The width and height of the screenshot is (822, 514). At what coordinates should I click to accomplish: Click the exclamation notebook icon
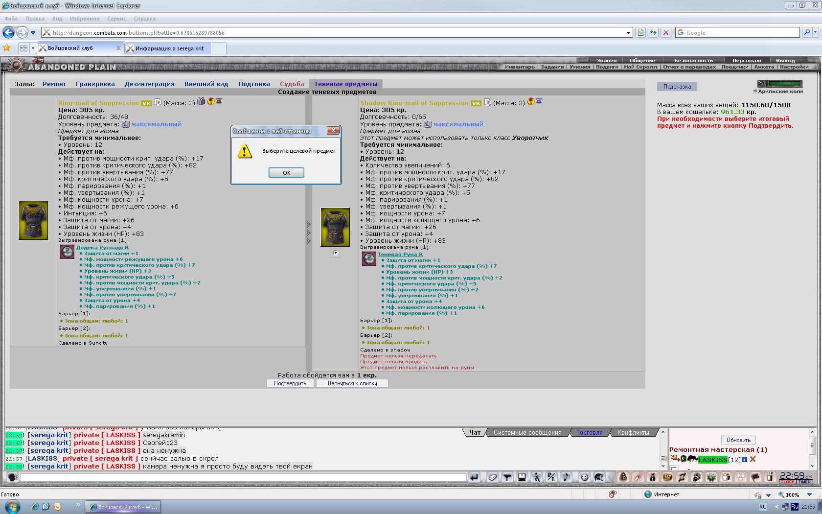[522, 477]
